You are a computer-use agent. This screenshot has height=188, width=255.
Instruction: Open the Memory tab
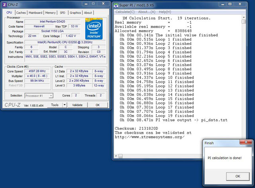click(x=50, y=13)
